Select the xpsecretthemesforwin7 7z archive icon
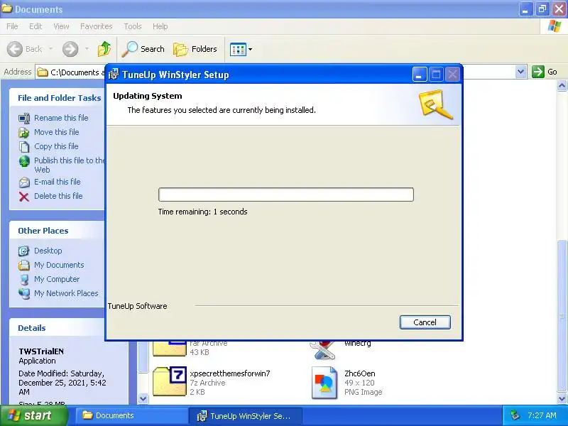Viewport: 568px width, 426px height. tap(170, 381)
